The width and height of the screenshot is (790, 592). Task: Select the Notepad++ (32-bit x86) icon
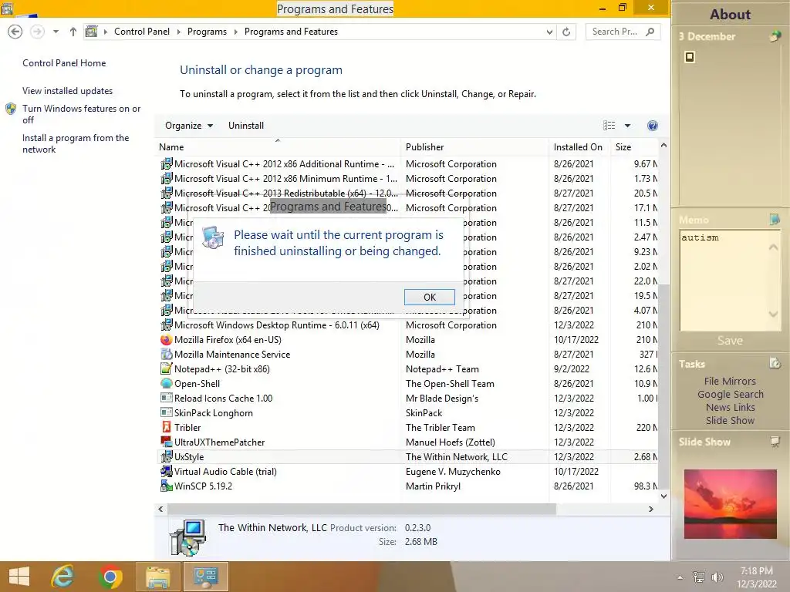[x=167, y=369]
